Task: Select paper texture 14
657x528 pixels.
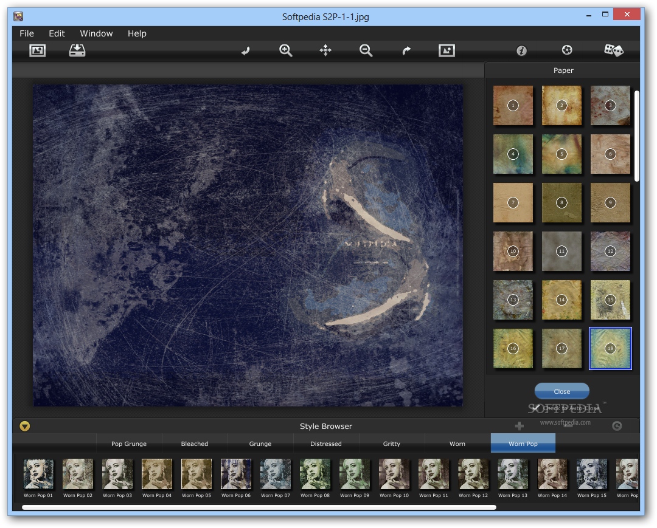Action: [x=561, y=300]
